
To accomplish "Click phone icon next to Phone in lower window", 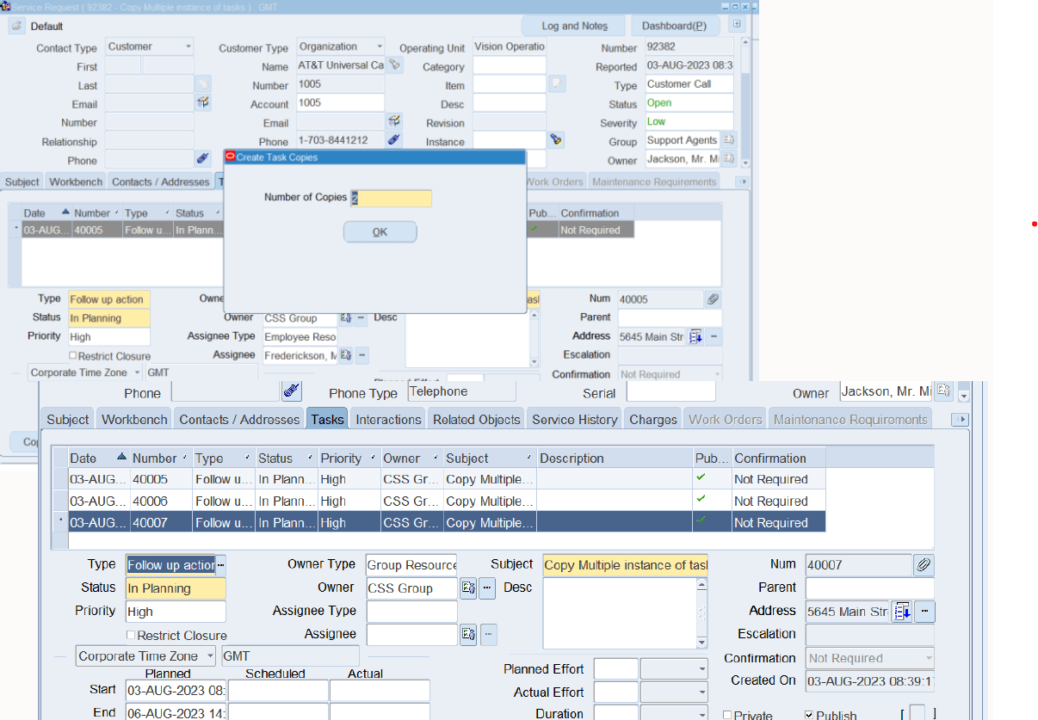I will [x=292, y=392].
